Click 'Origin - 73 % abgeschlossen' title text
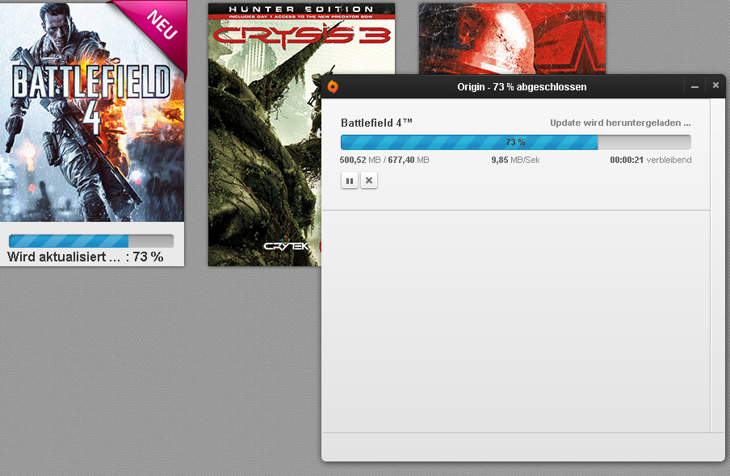Image resolution: width=730 pixels, height=476 pixels. coord(522,87)
